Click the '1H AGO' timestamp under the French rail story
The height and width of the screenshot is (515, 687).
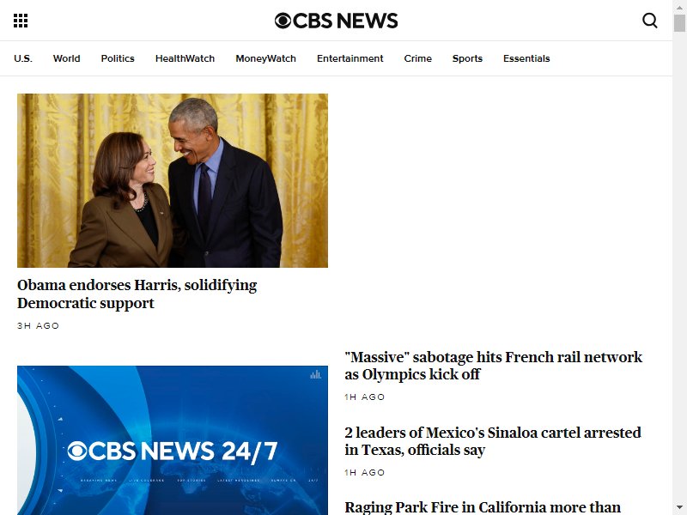click(x=364, y=397)
